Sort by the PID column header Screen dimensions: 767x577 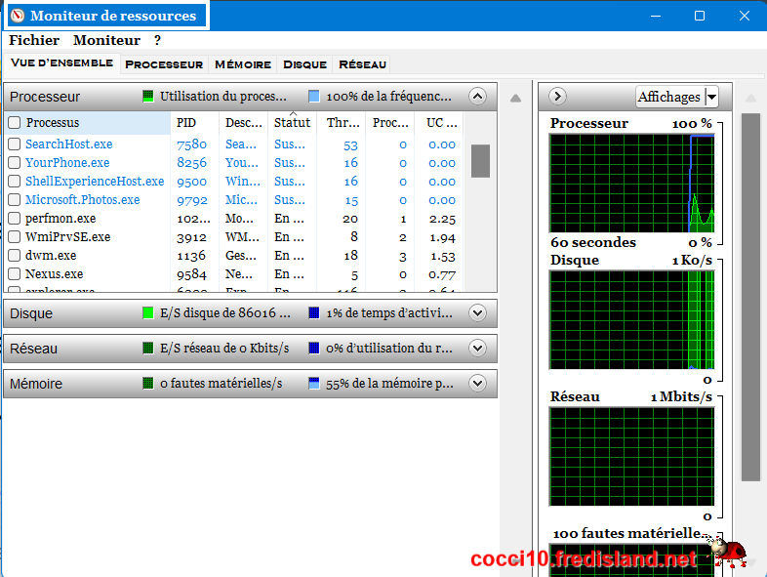point(195,122)
